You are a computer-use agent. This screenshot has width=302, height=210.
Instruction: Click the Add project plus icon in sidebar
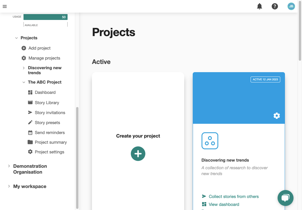tap(24, 48)
